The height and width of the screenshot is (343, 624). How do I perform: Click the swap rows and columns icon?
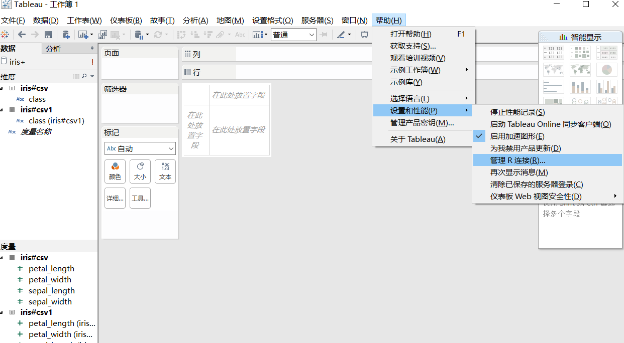[x=181, y=35]
